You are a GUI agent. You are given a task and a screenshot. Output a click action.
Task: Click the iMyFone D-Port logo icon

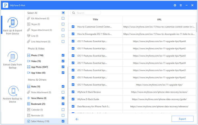[x=5, y=5]
